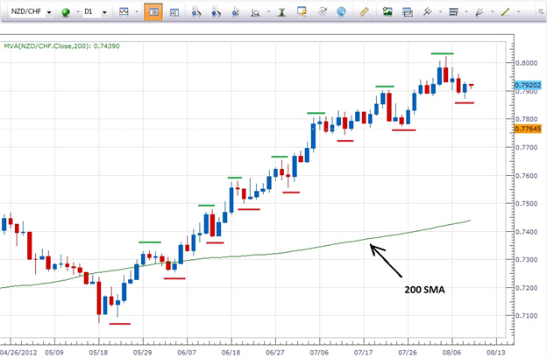The image size is (547, 358).
Task: Click the horizontal lines tool icon
Action: coord(453,13)
